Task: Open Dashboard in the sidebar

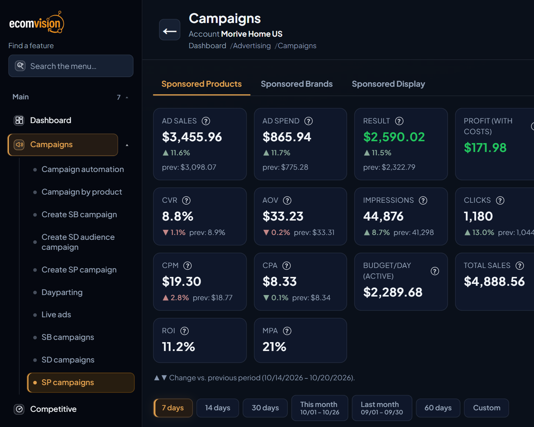Action: point(50,120)
